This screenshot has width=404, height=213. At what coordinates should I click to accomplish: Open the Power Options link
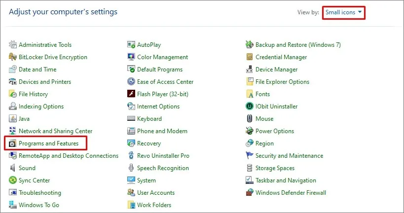(x=275, y=131)
